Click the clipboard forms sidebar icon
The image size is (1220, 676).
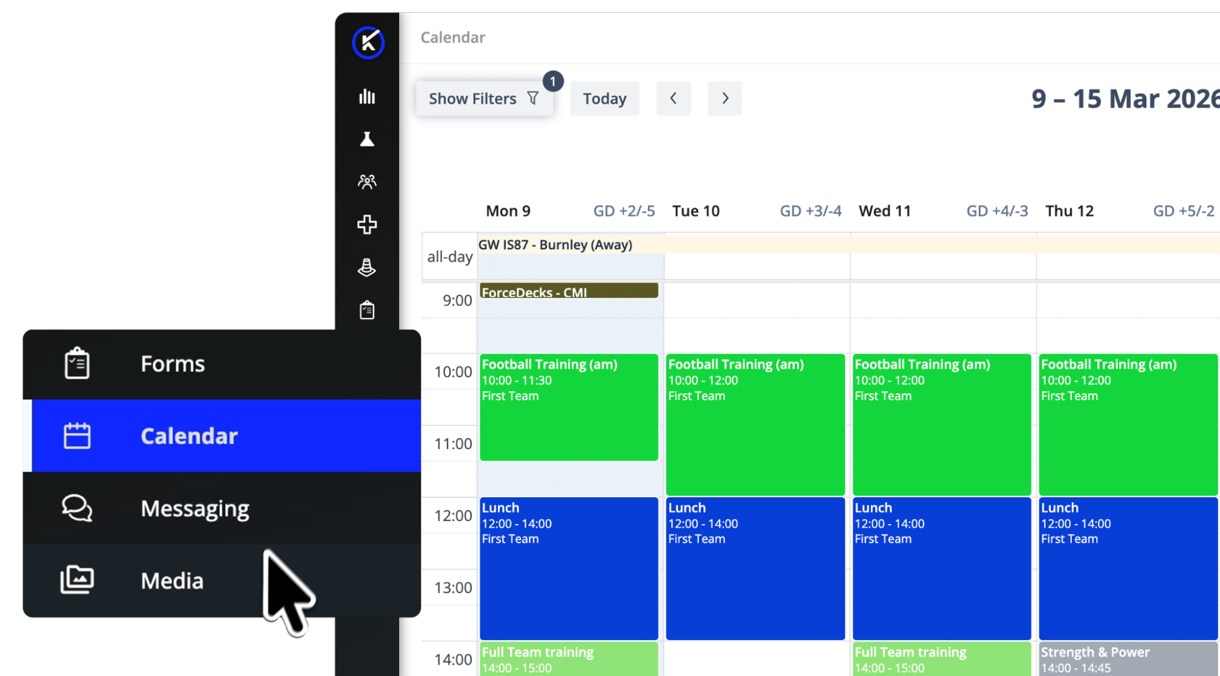click(x=367, y=310)
